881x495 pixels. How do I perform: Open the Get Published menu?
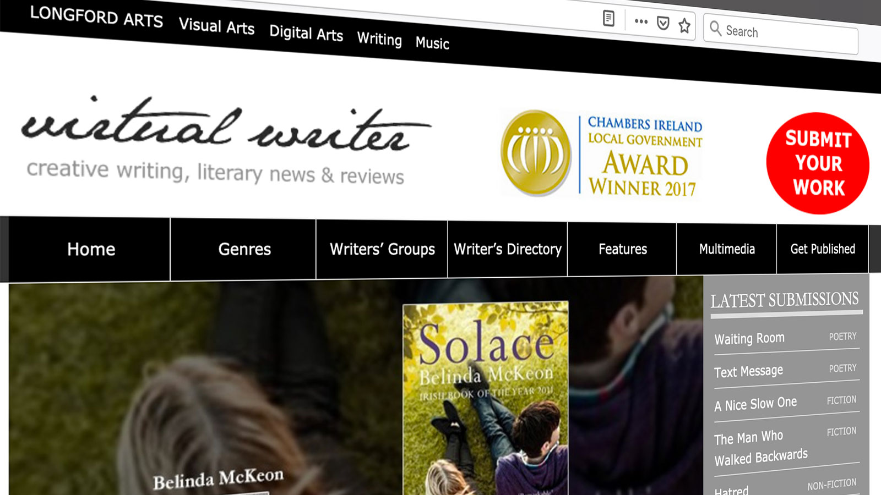coord(823,249)
